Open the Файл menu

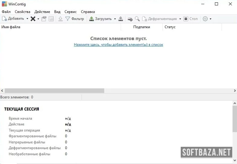pos(6,11)
